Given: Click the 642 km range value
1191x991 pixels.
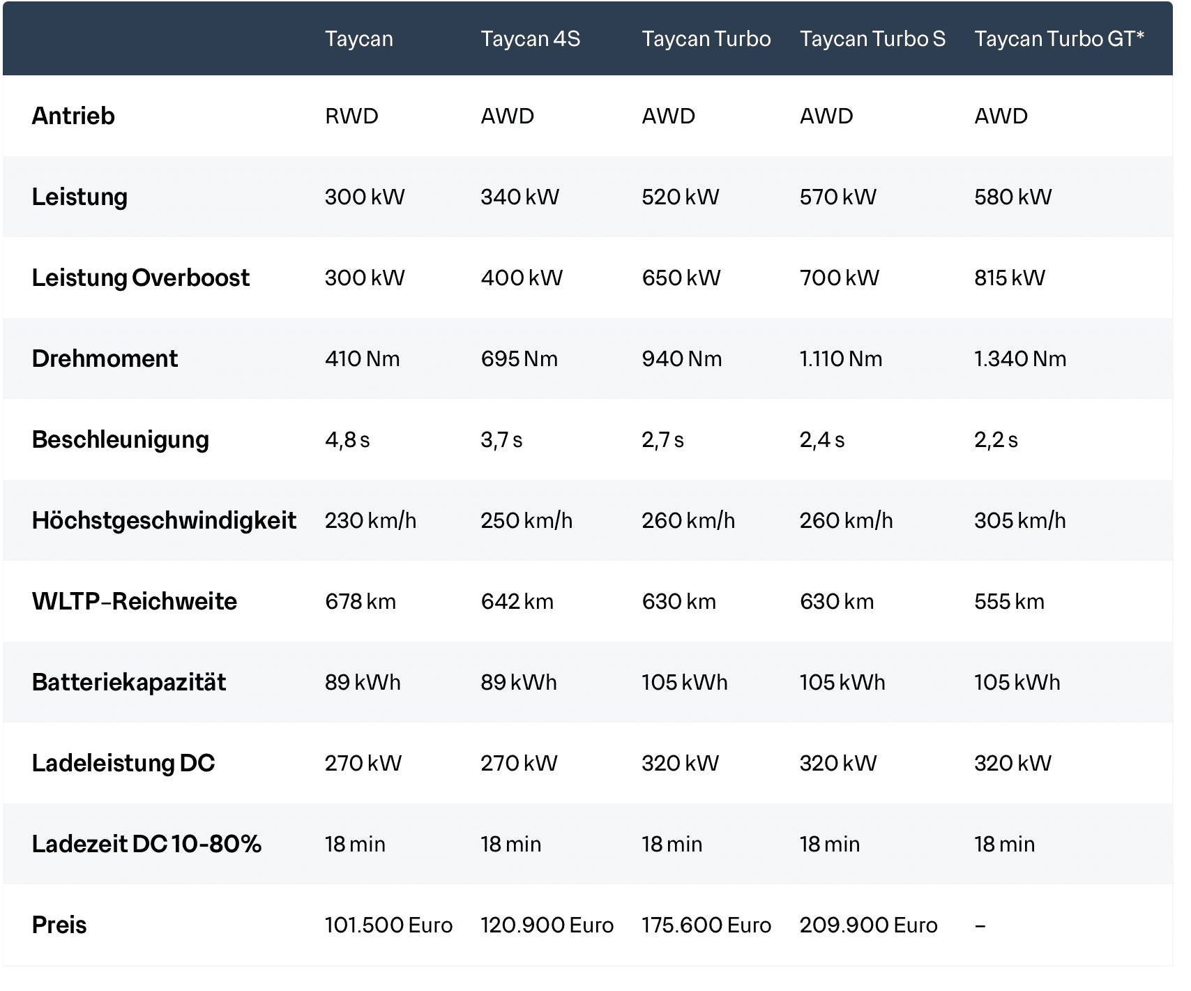Looking at the screenshot, I should (517, 601).
